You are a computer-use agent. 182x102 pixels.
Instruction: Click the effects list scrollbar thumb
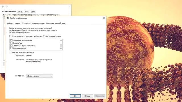[61, 45]
